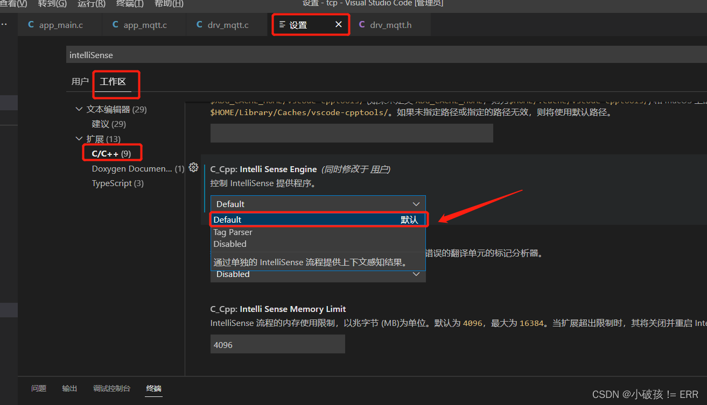Collapse the 扩展 (13) tree node
Viewport: 707px width, 405px height.
point(80,139)
